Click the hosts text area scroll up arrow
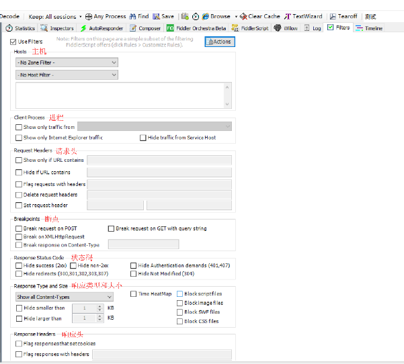 [227, 87]
